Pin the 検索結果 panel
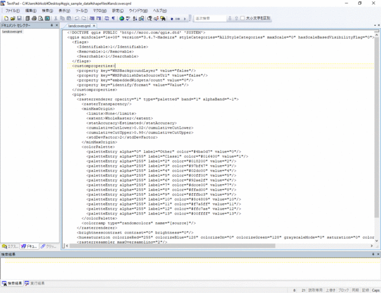The height and width of the screenshot is (293, 381). pos(373,254)
